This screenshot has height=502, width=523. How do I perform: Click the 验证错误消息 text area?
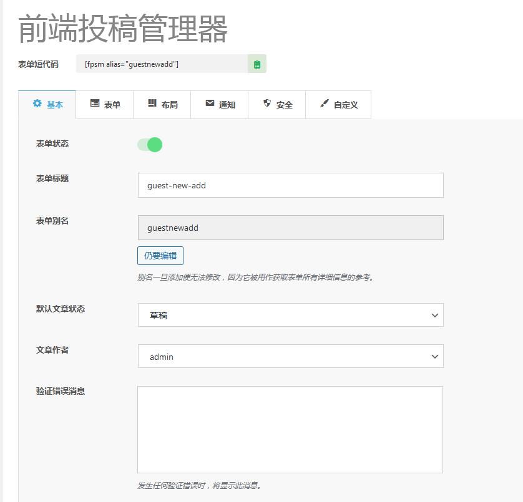290,430
